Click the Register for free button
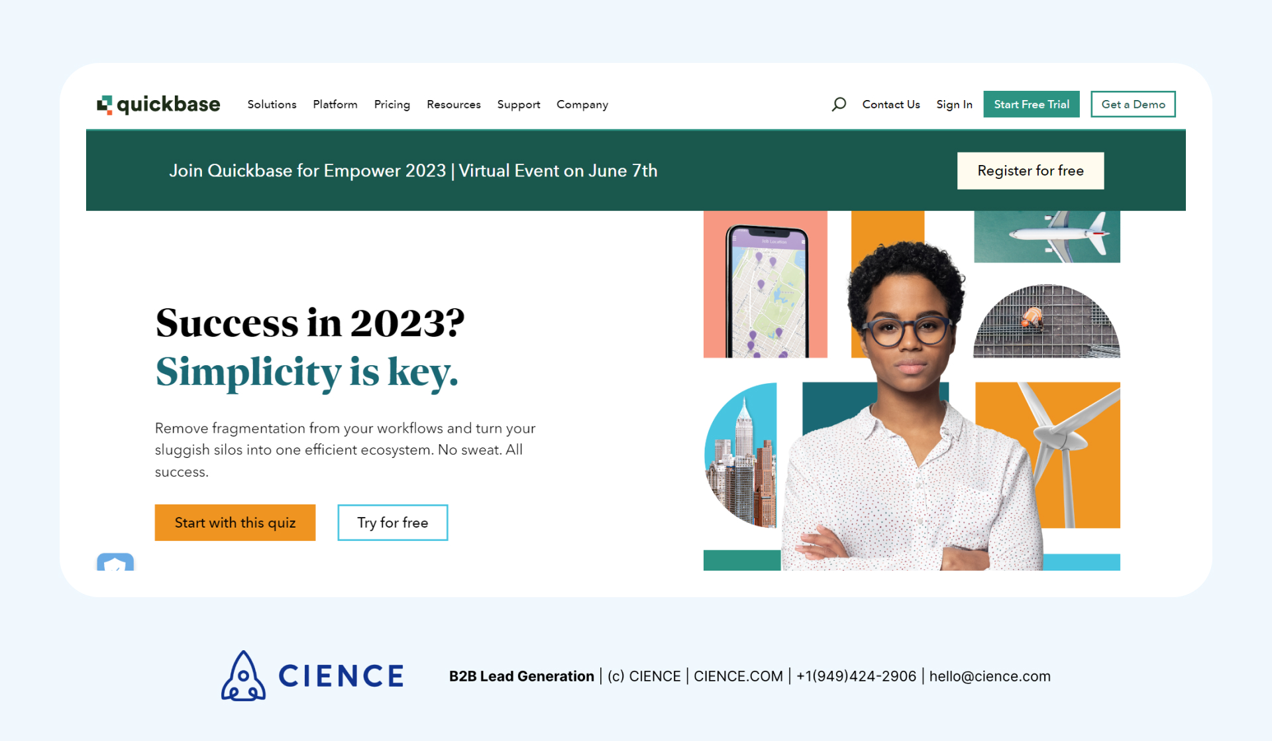Screen dimensions: 1272x741 click(1030, 171)
